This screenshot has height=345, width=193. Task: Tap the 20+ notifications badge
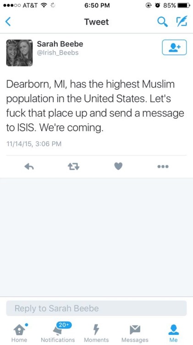click(x=65, y=325)
